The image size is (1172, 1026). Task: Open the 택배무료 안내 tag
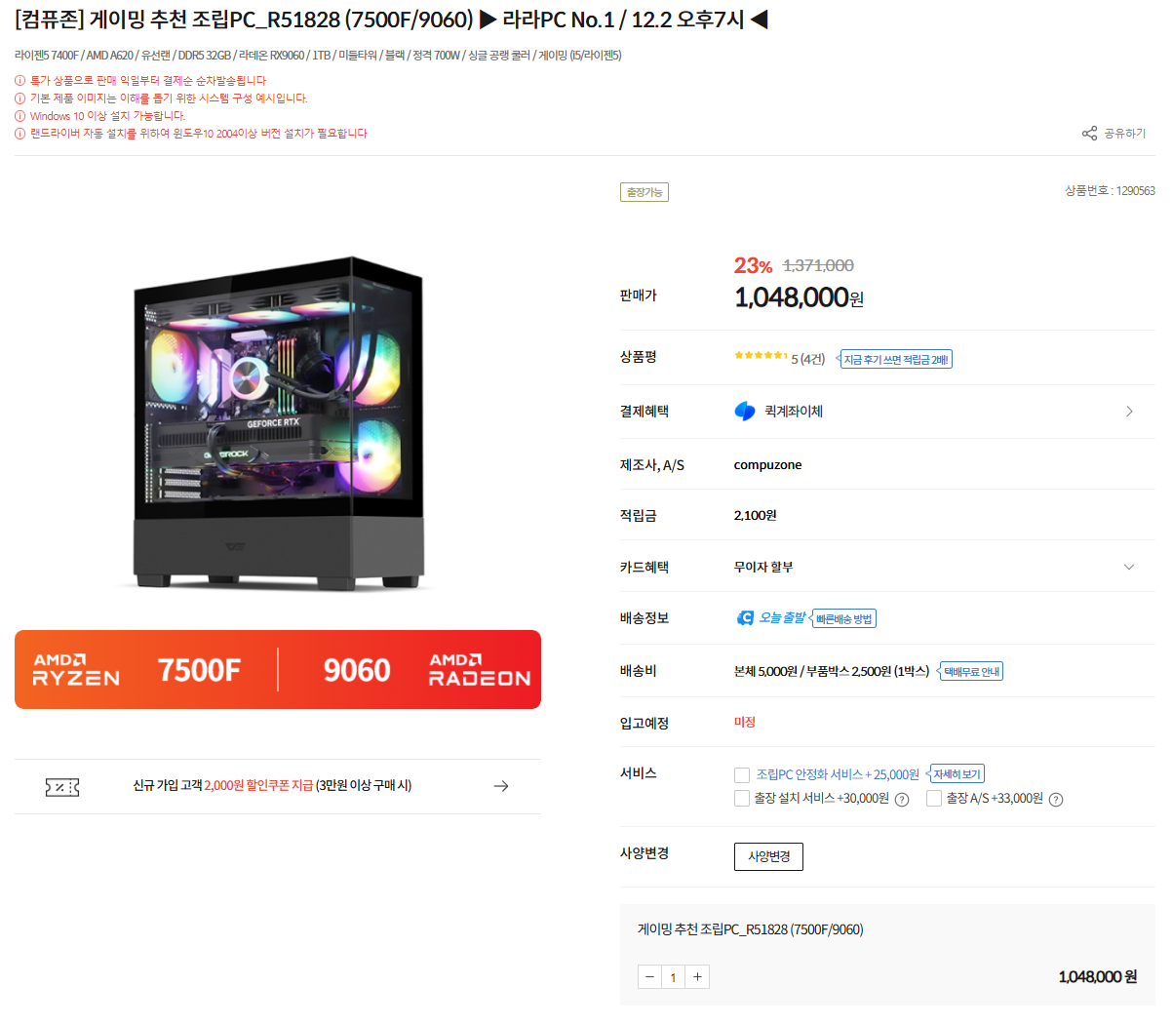tap(971, 671)
